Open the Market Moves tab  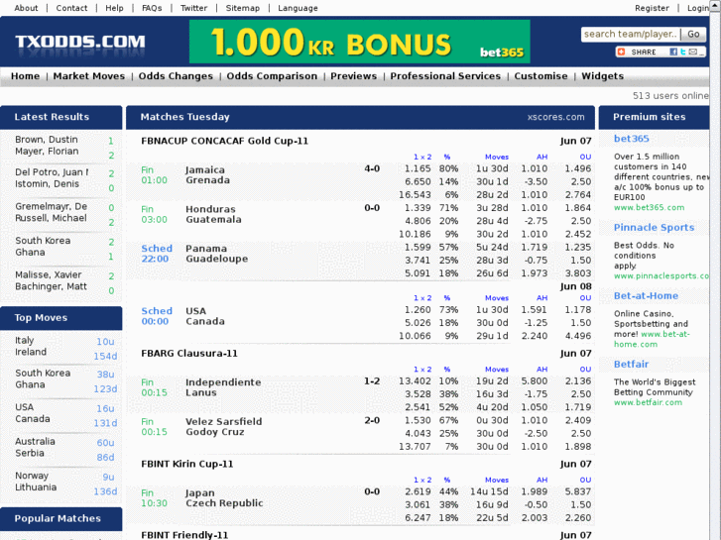coord(89,76)
